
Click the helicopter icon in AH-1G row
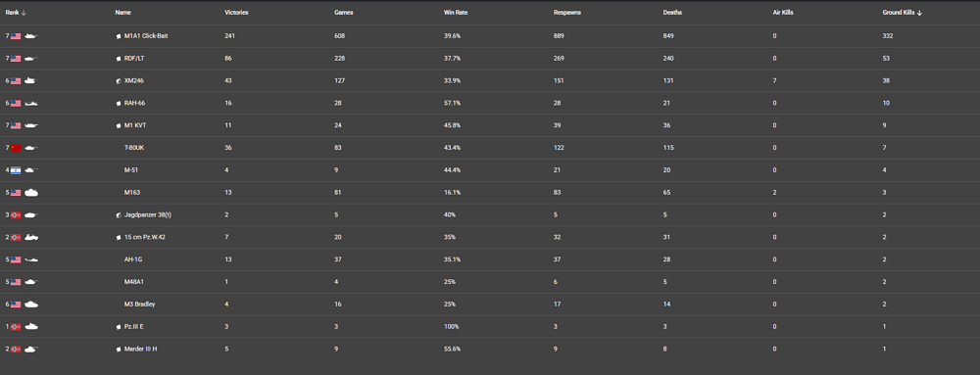(31, 259)
